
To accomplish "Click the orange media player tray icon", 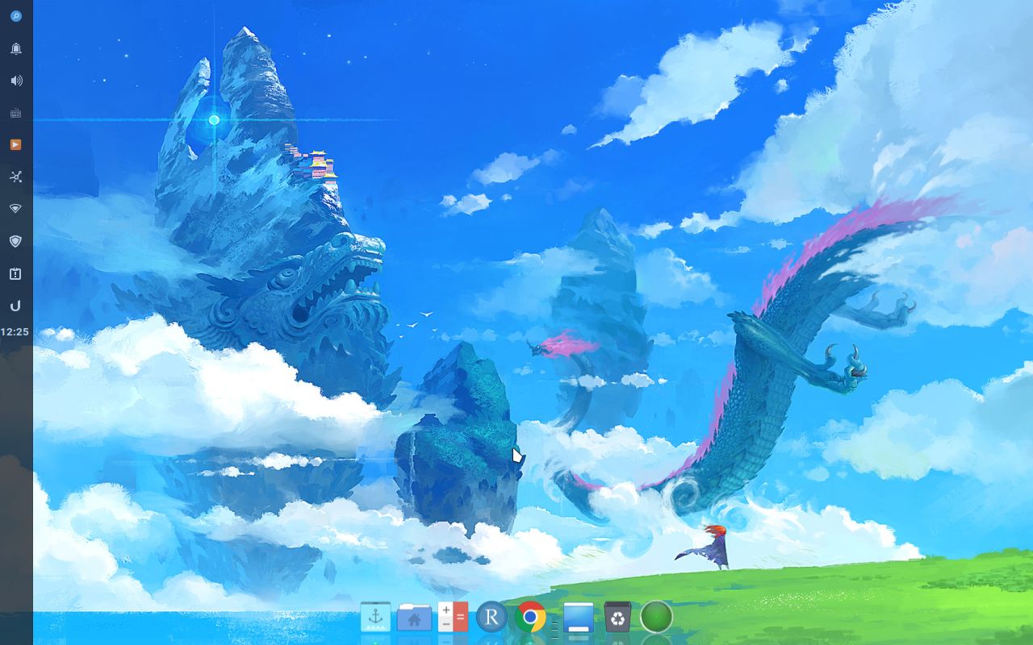I will (x=16, y=145).
